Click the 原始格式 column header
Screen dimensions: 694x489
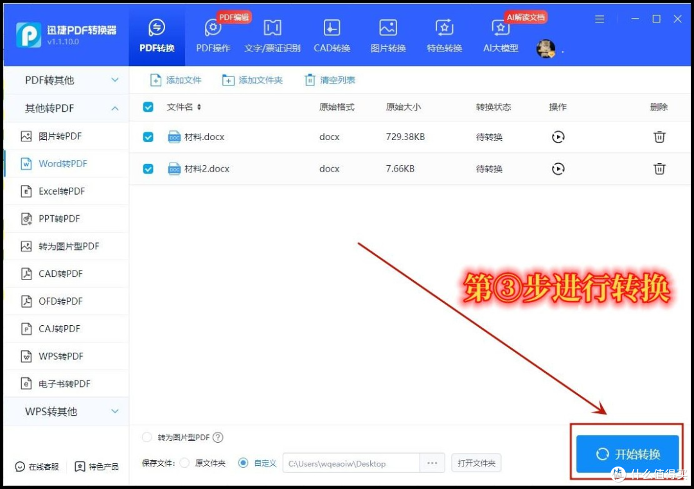pyautogui.click(x=337, y=107)
